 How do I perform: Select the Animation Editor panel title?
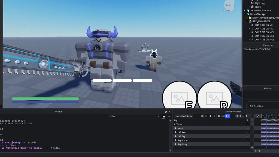click(x=233, y=111)
